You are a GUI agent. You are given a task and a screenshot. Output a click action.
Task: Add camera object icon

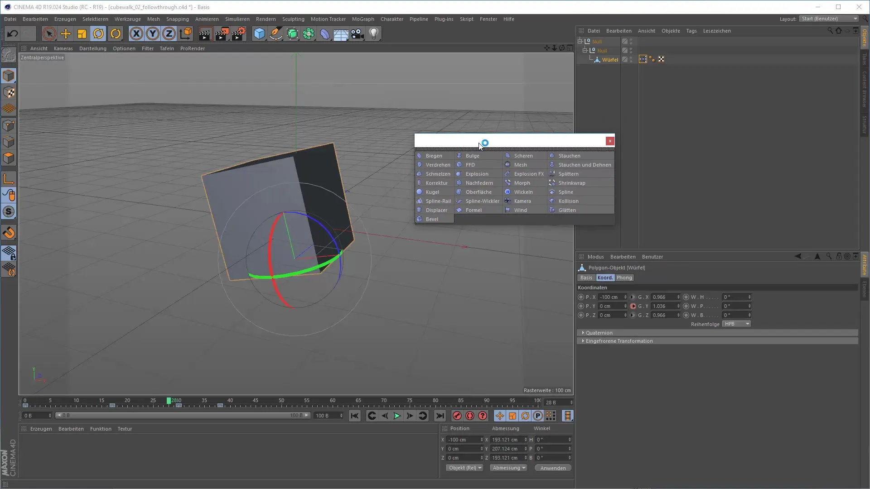coord(358,34)
